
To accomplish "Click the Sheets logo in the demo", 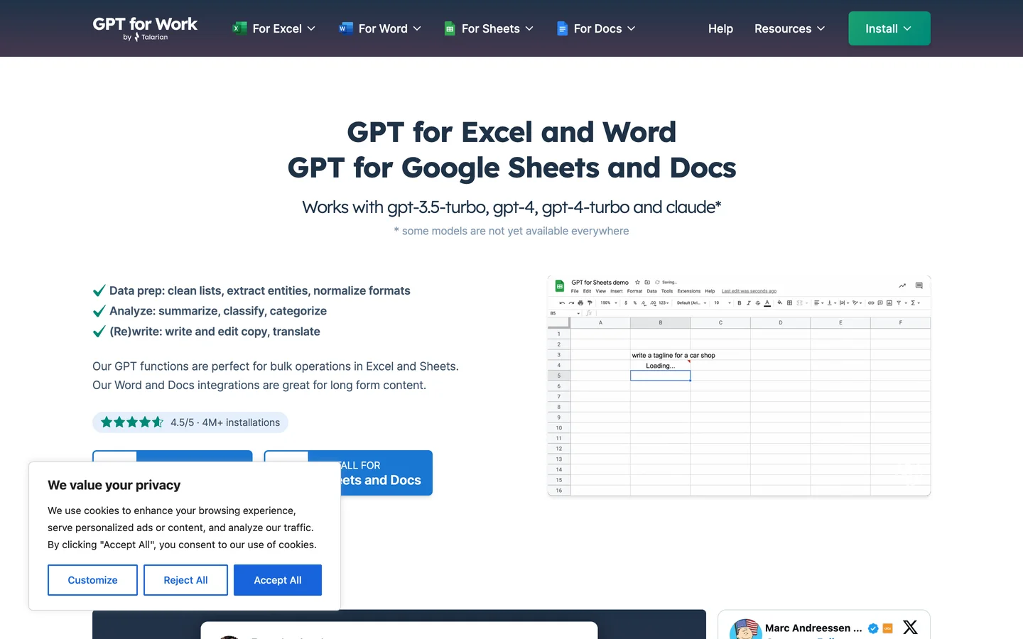I will 560,286.
